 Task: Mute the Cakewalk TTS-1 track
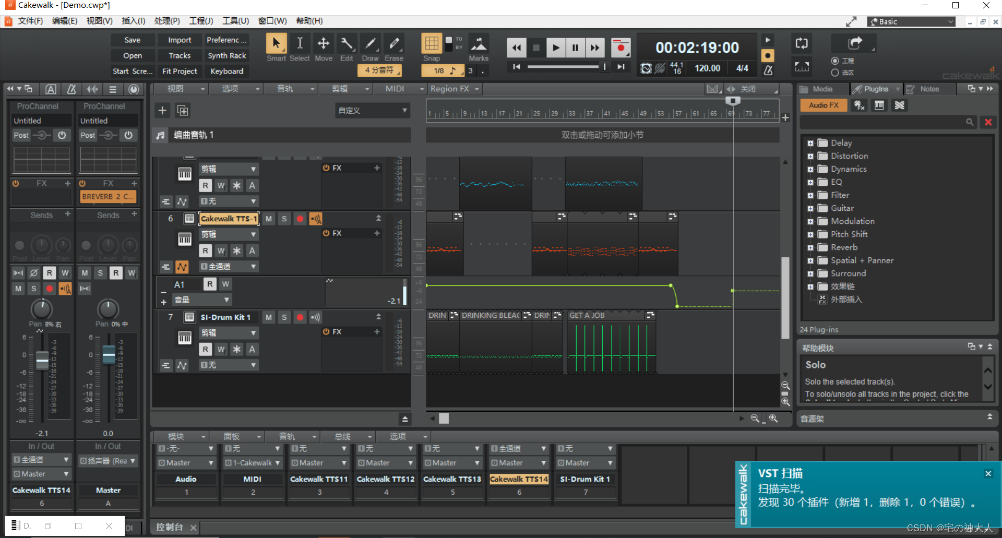pyautogui.click(x=269, y=219)
